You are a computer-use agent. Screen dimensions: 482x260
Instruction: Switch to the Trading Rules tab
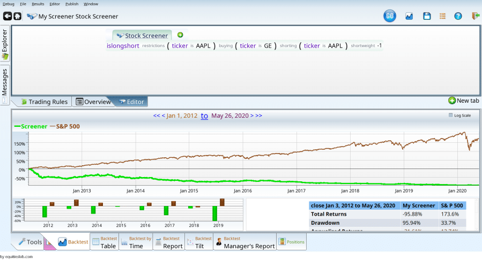coord(45,102)
